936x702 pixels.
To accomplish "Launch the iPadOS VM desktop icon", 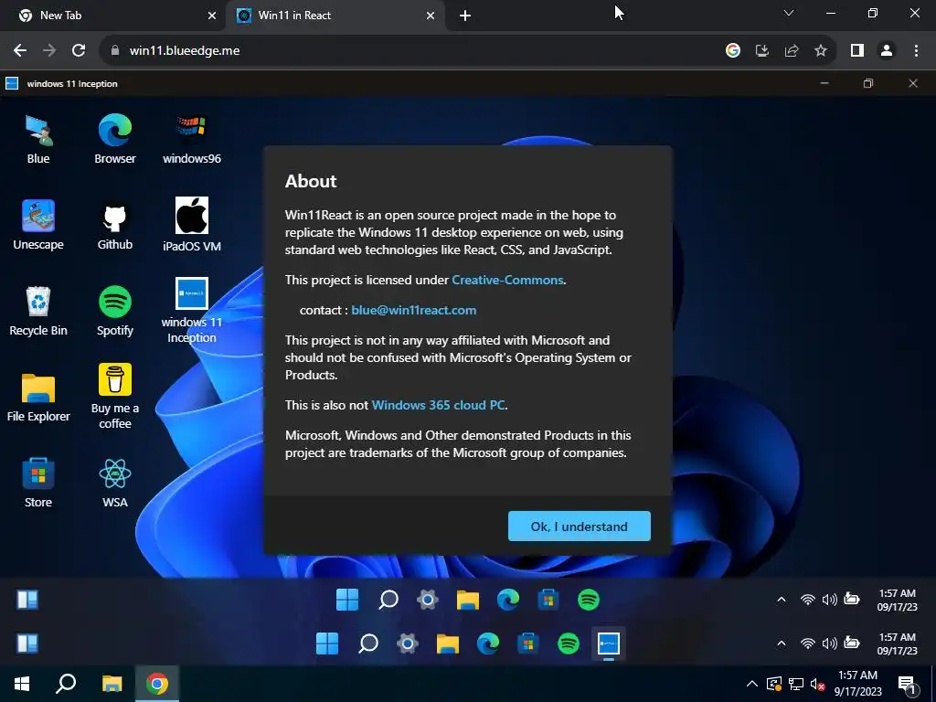I will 192,225.
